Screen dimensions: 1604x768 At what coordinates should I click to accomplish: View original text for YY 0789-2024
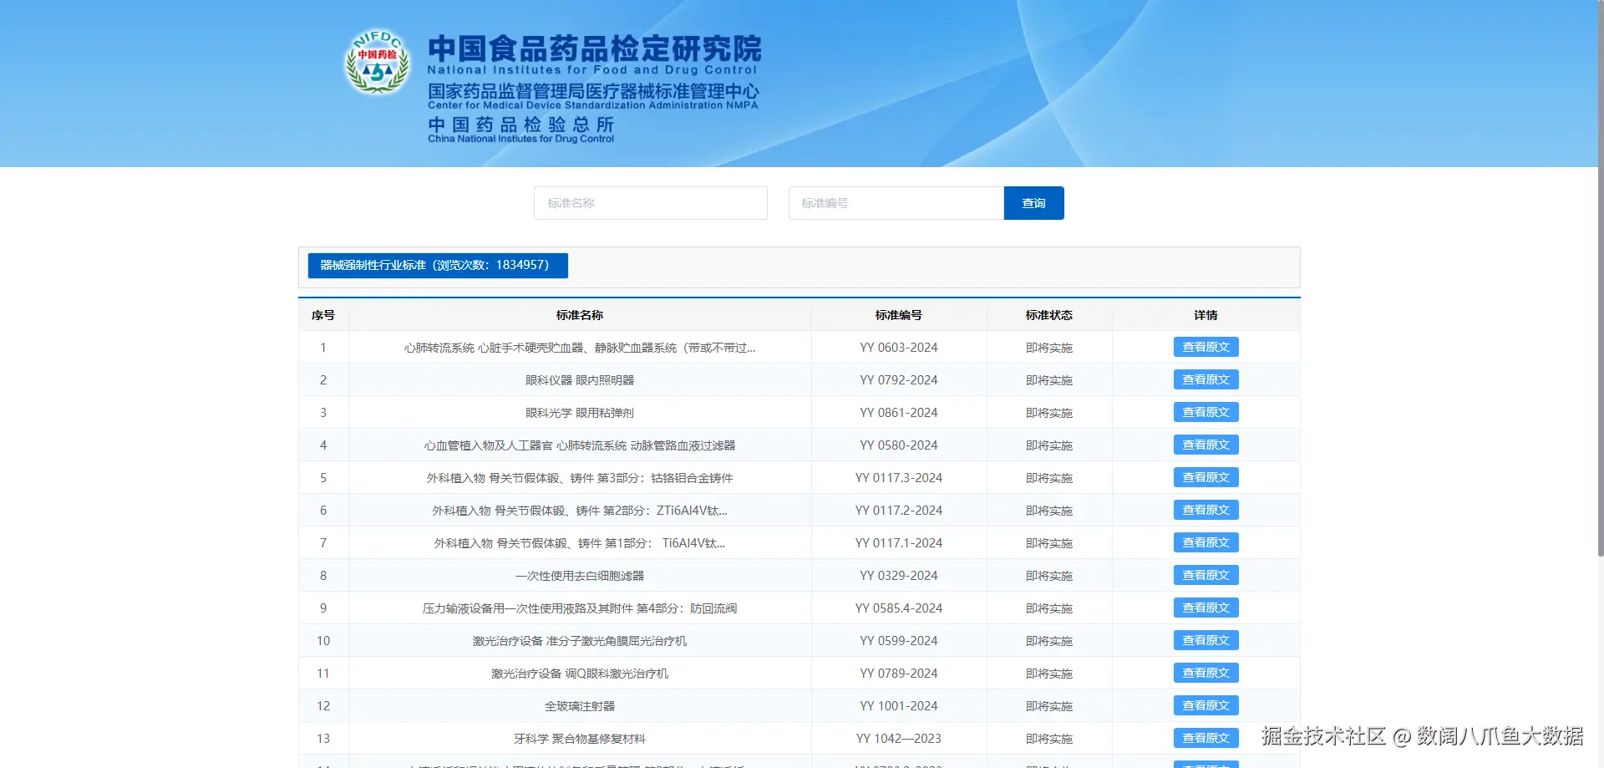[x=1206, y=673]
